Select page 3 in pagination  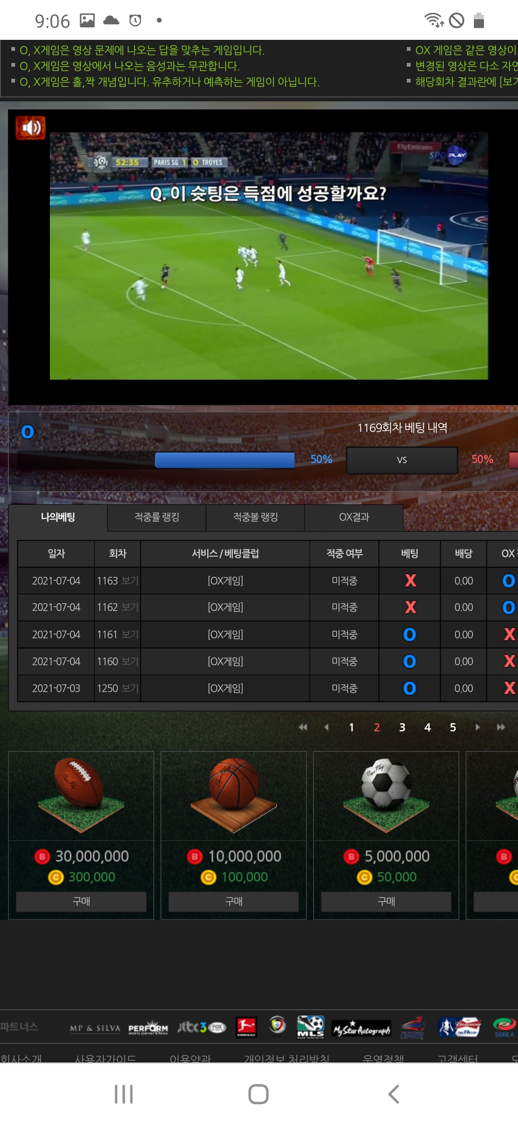coord(402,727)
